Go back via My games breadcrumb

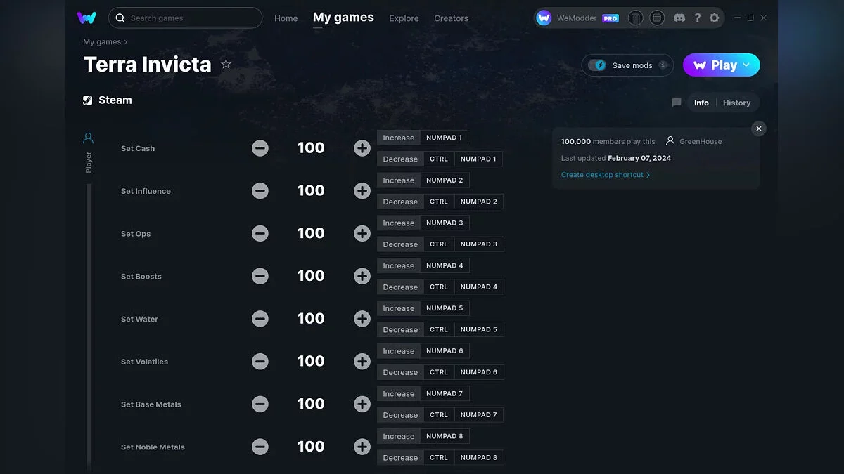[102, 42]
